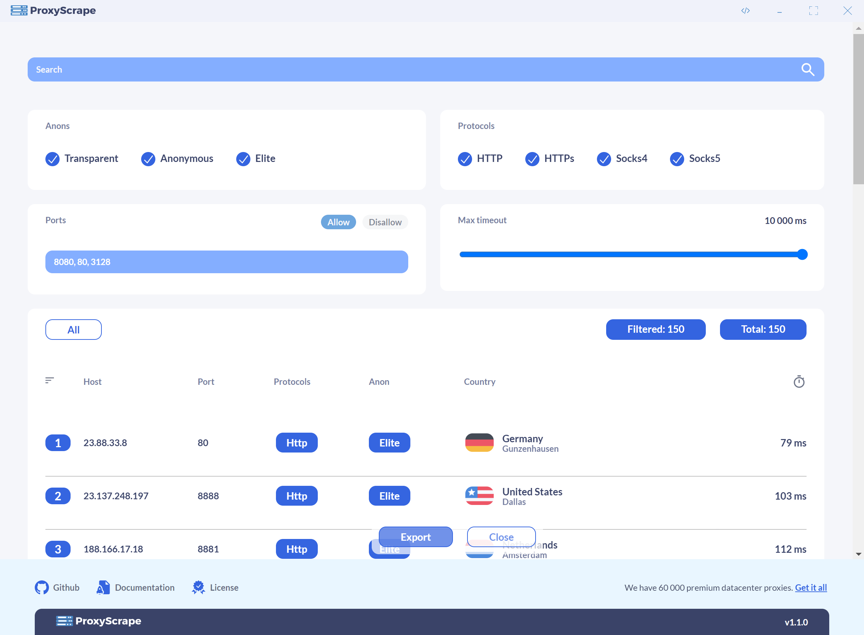This screenshot has width=864, height=635.
Task: Follow the Get it all link
Action: pyautogui.click(x=811, y=587)
